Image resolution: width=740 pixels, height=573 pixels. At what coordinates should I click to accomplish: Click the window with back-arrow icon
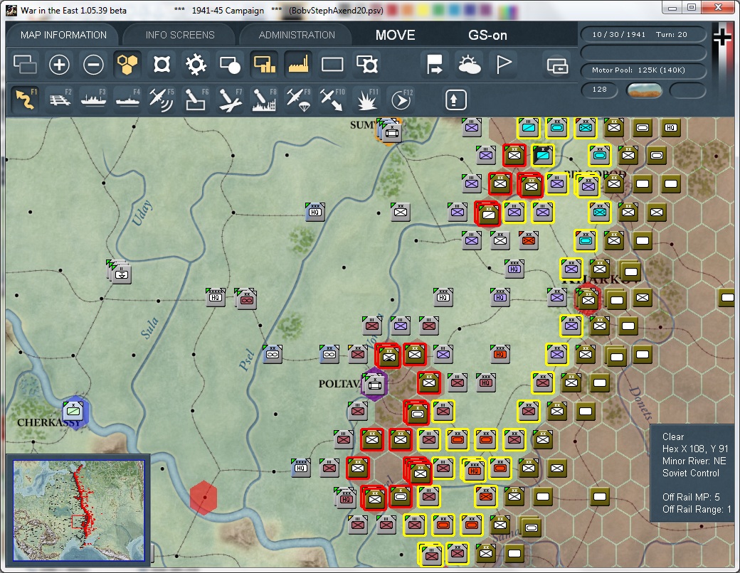click(557, 65)
